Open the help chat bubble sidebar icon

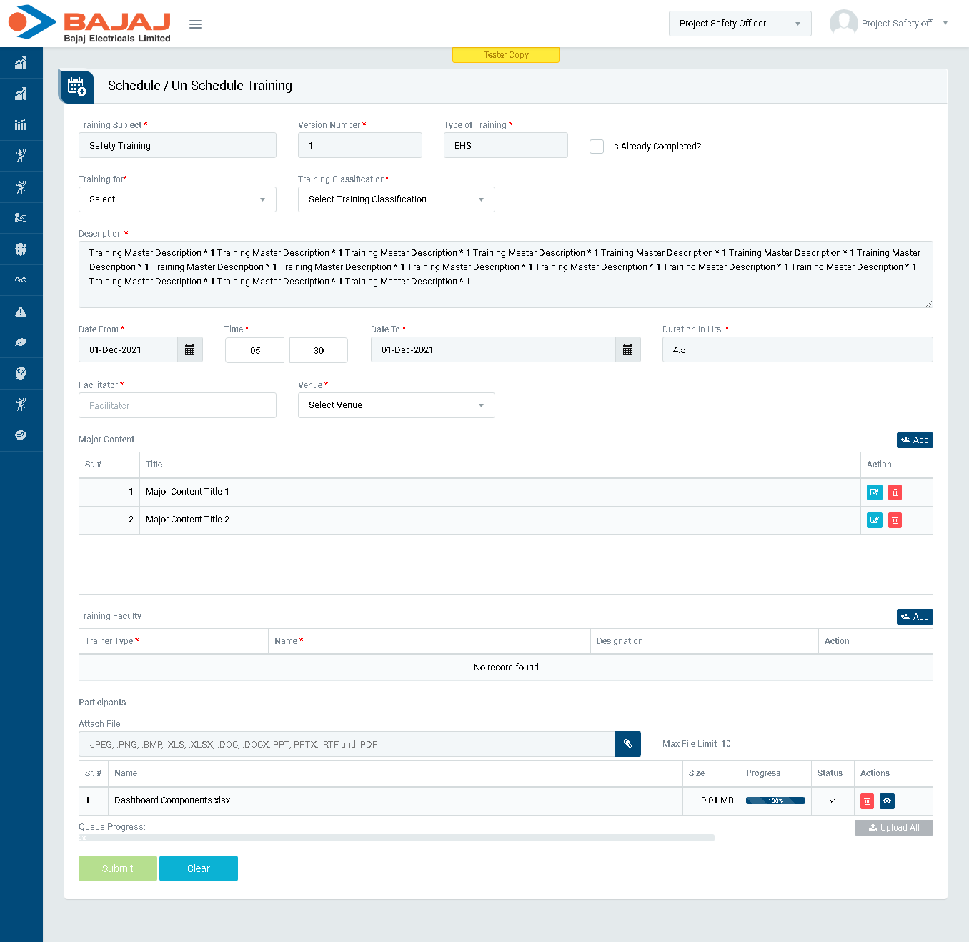pos(21,435)
